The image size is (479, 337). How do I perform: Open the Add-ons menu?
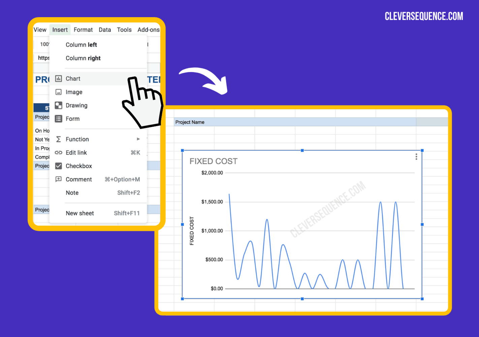tap(149, 30)
